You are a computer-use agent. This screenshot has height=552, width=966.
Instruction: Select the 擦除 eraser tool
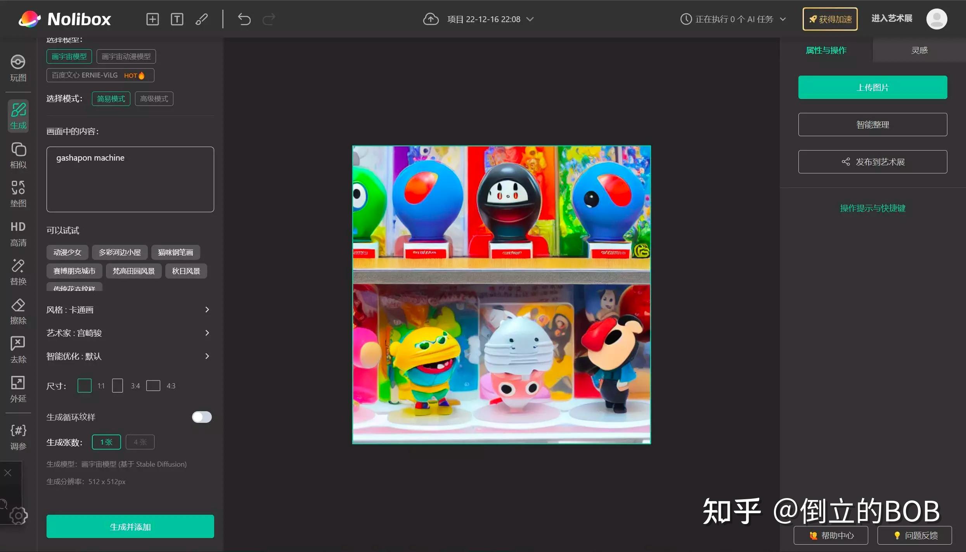pyautogui.click(x=18, y=311)
